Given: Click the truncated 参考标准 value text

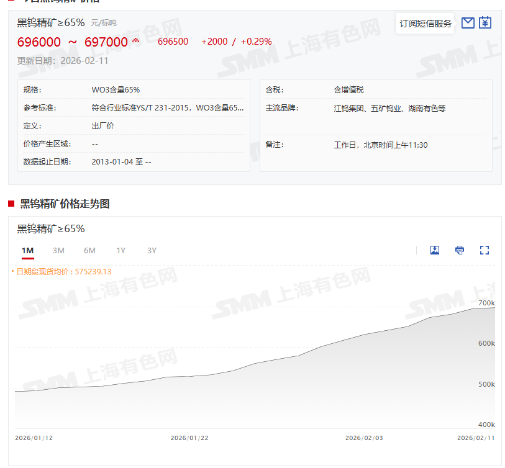Looking at the screenshot, I should pos(167,108).
